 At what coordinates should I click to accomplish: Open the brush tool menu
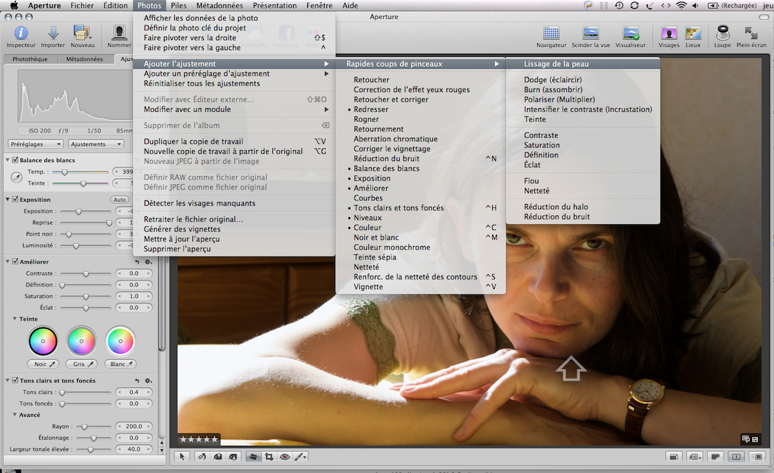click(301, 456)
